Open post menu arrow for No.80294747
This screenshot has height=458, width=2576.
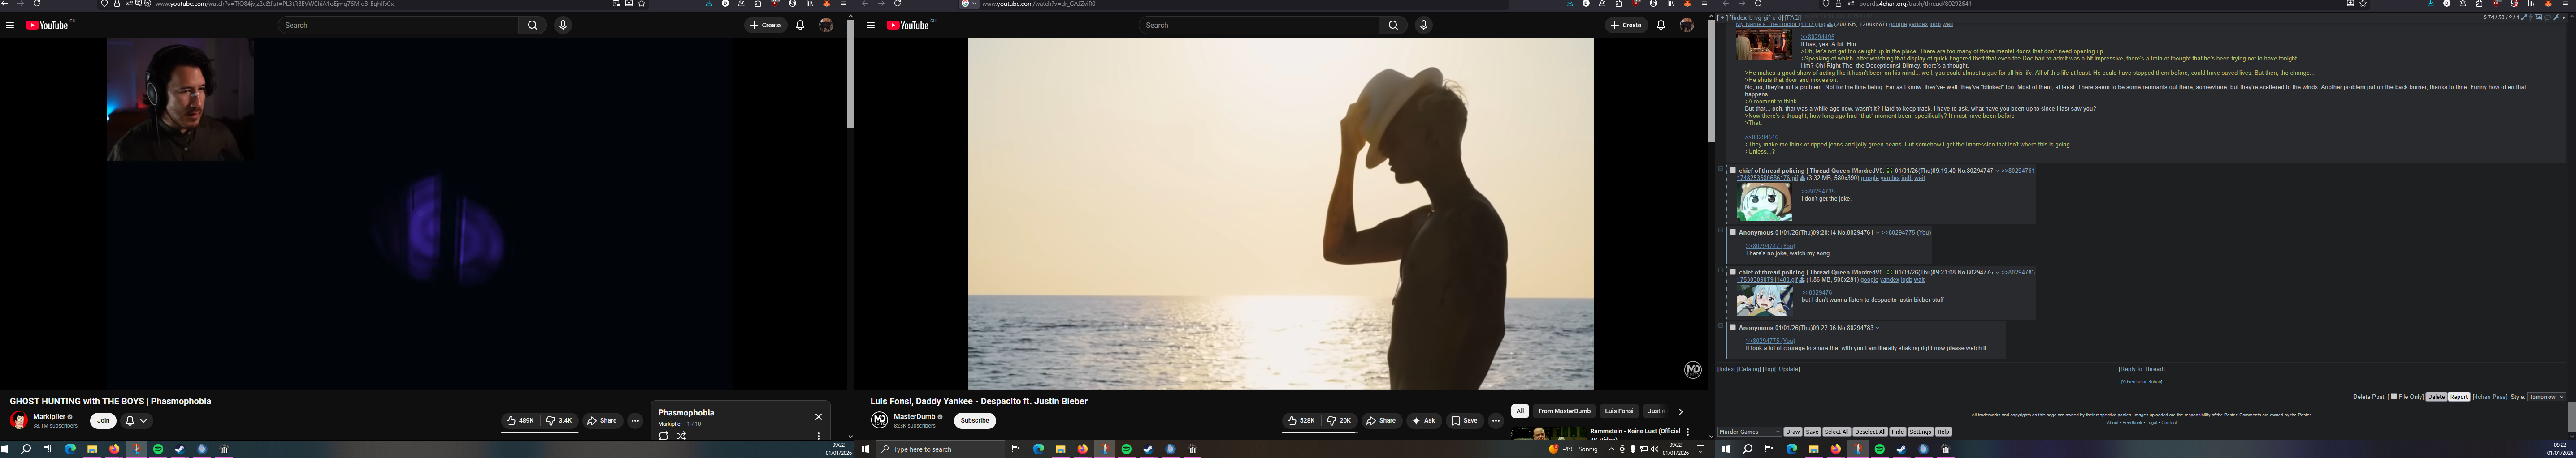click(1997, 171)
